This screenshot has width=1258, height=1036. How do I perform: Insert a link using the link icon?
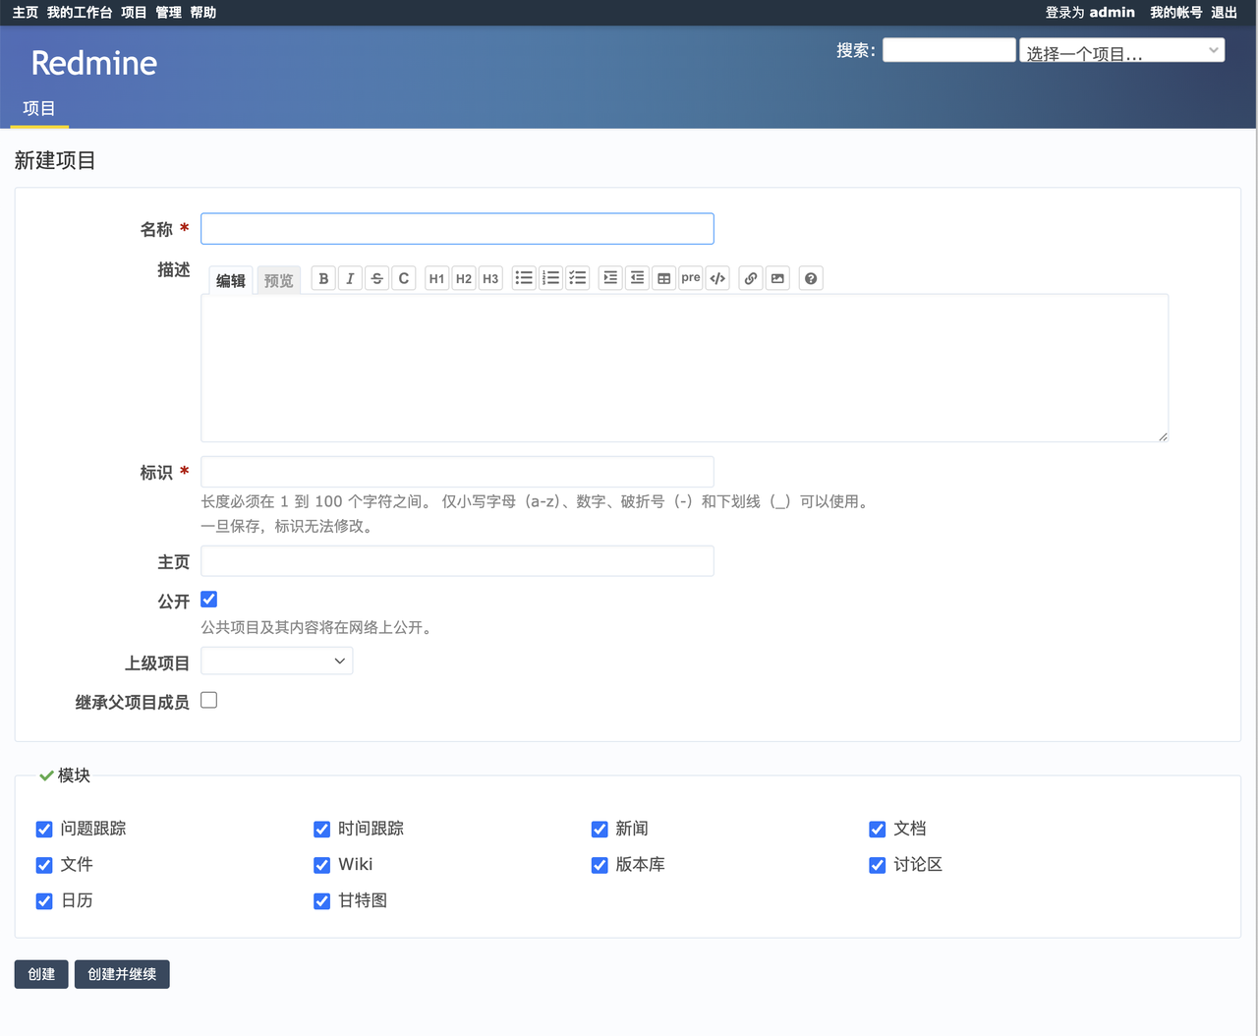pyautogui.click(x=750, y=278)
